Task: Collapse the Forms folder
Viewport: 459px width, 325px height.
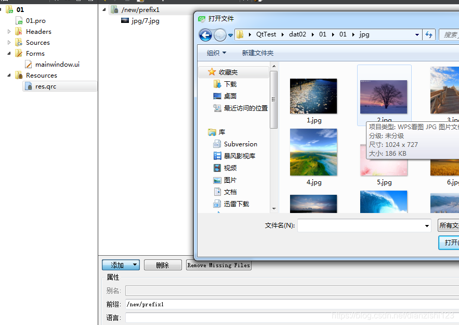Action: click(x=9, y=53)
